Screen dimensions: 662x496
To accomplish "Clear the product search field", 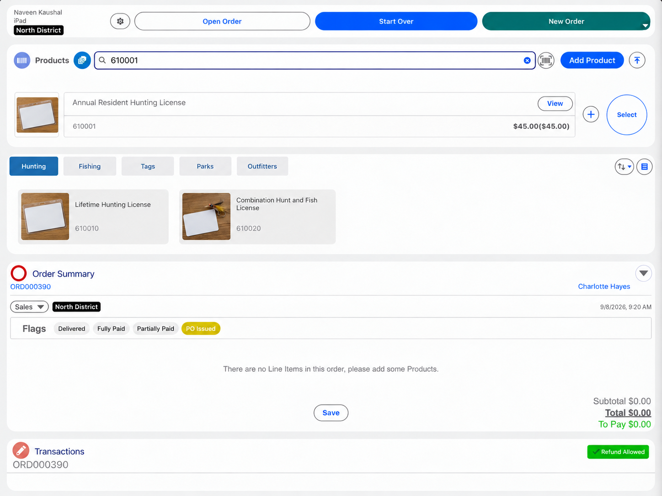I will (527, 60).
